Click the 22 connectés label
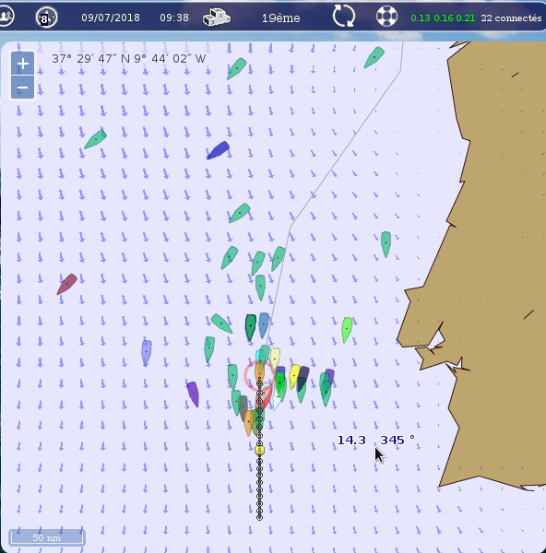The height and width of the screenshot is (553, 546). [511, 18]
